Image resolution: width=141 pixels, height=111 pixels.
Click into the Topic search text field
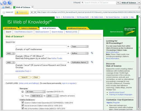[x=41, y=46]
